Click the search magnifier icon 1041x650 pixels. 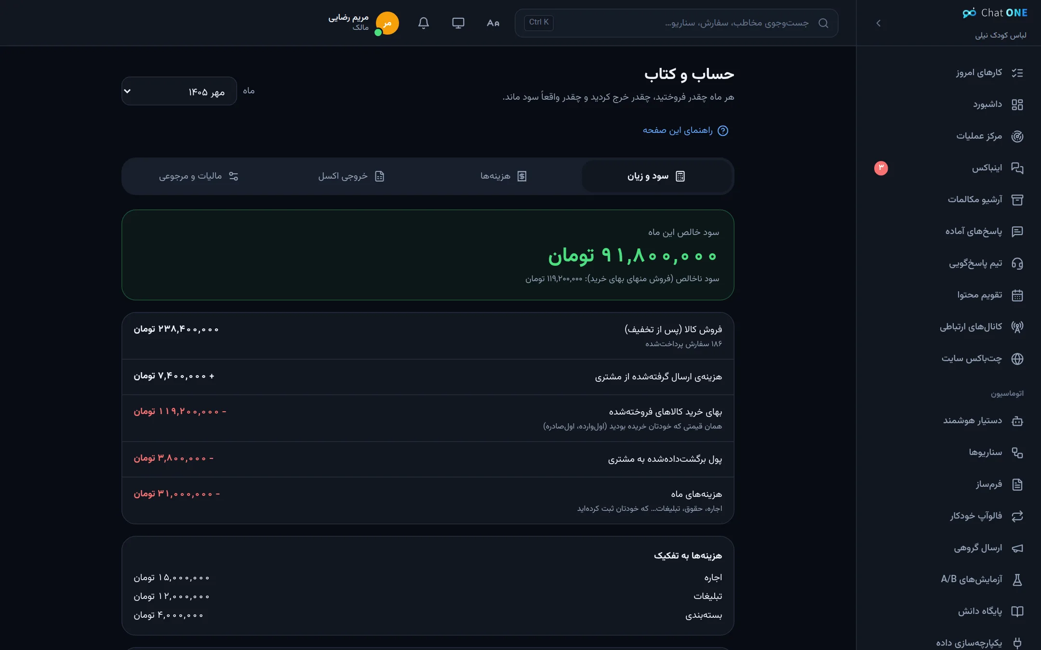point(823,23)
